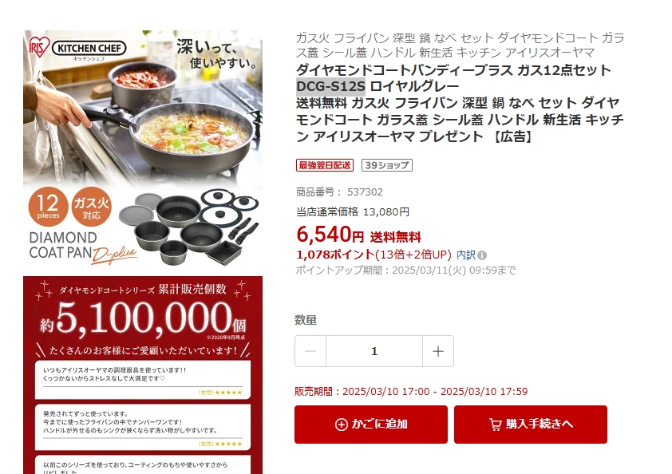The image size is (672, 474).
Task: Open the 内訳 points breakdown link
Action: pyautogui.click(x=466, y=255)
